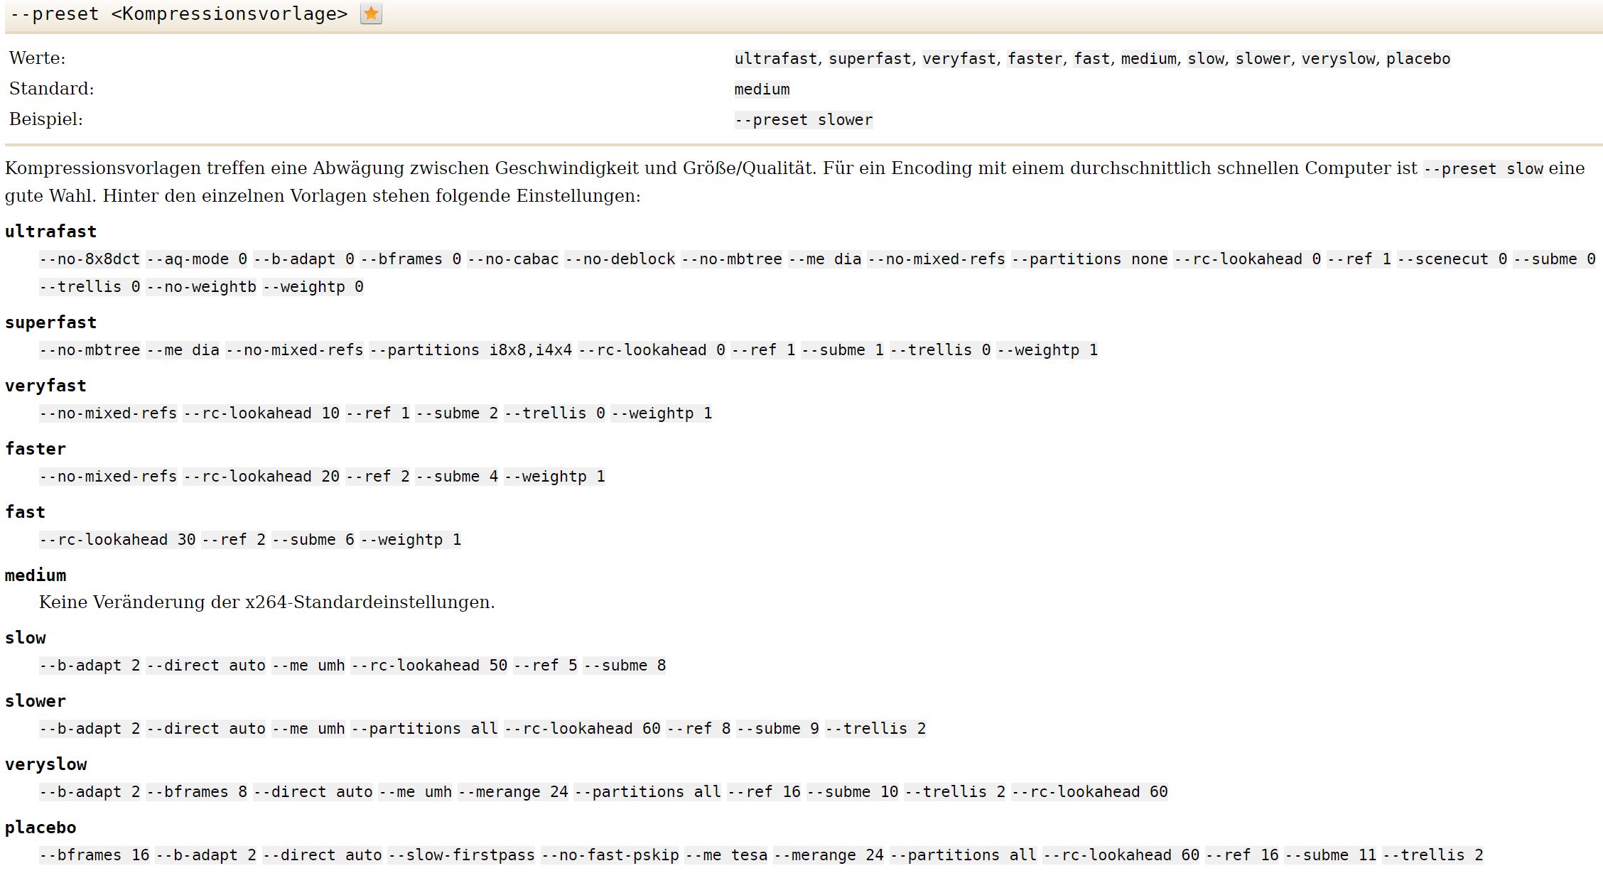The image size is (1603, 878).
Task: Click inline '--preset slow' code in paragraph
Action: click(1484, 169)
